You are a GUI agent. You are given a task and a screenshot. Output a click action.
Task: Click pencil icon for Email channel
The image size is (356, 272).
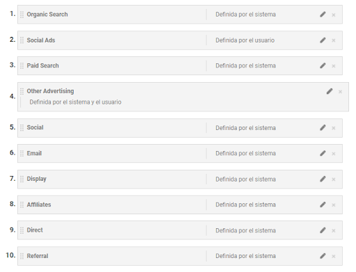click(323, 153)
